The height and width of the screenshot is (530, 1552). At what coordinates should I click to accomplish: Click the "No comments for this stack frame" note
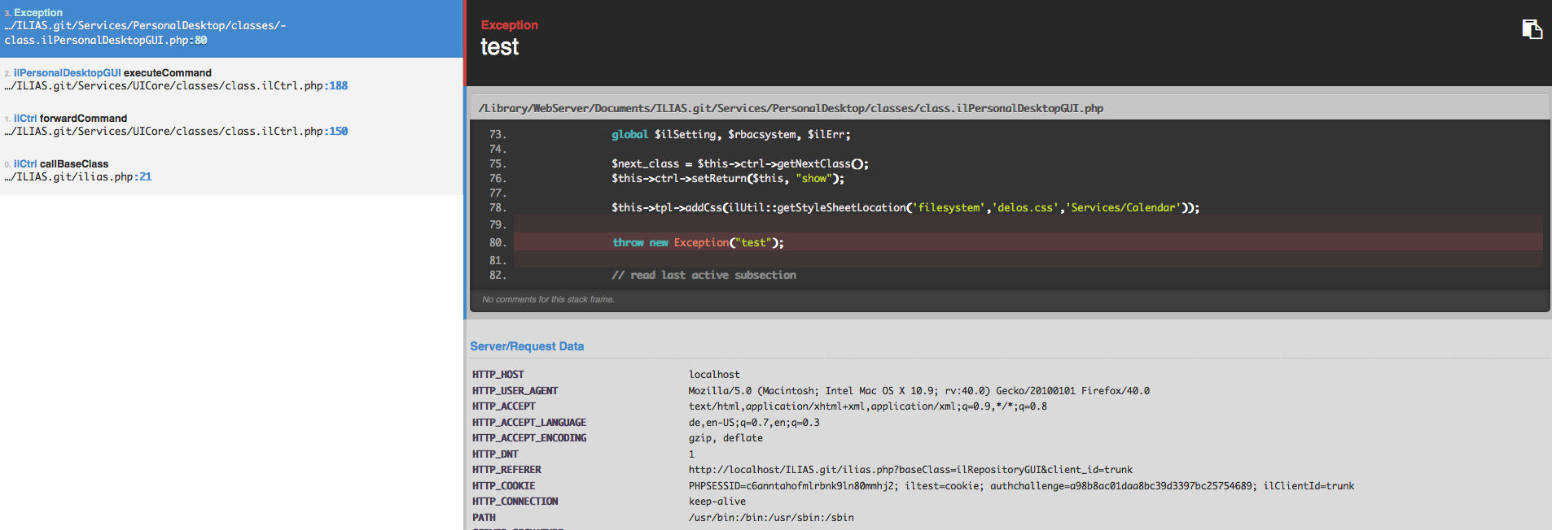click(x=548, y=300)
